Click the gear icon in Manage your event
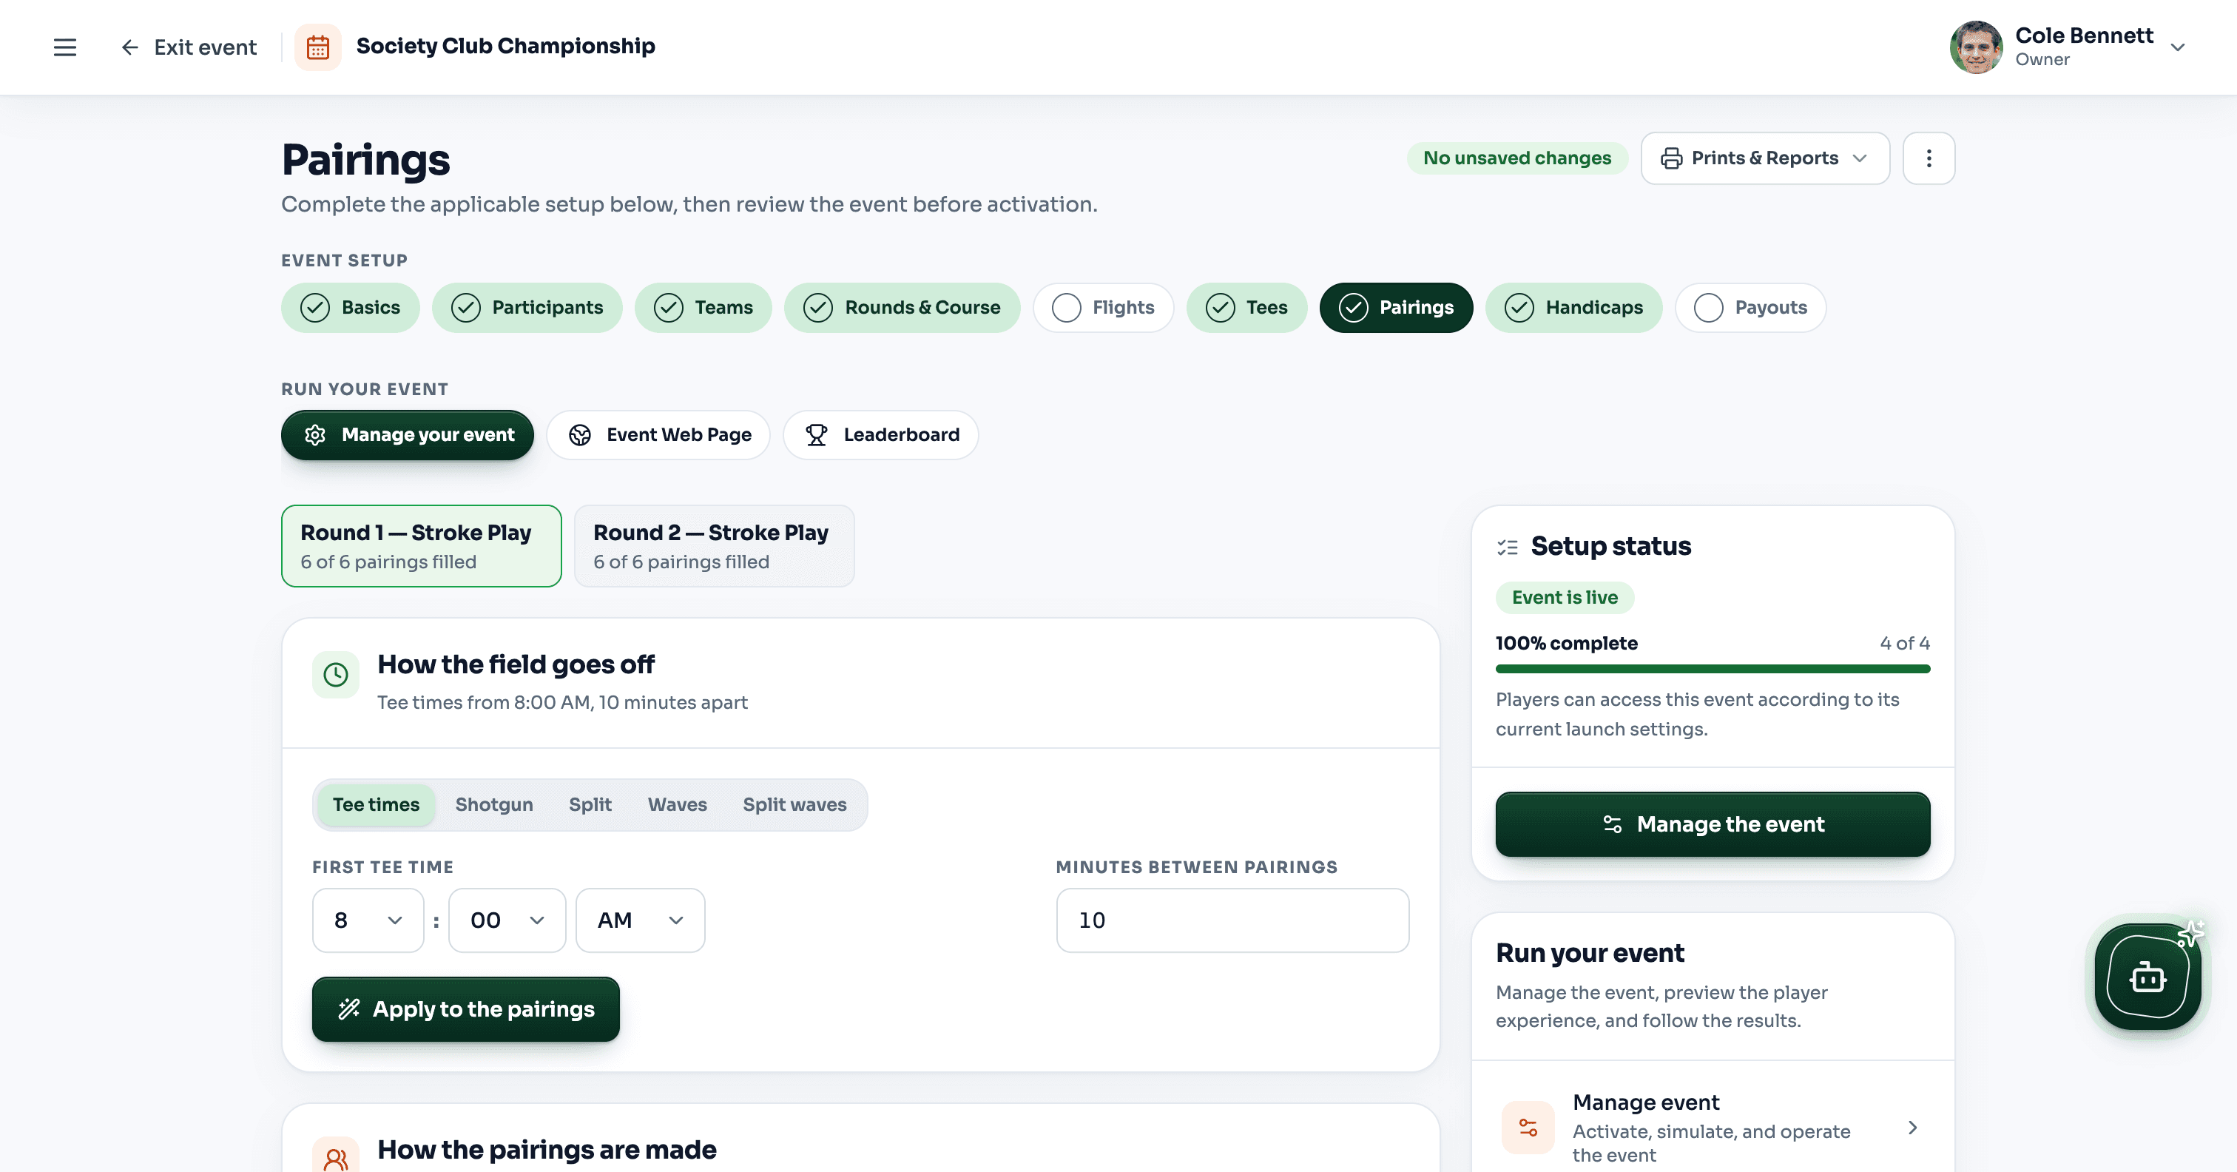The width and height of the screenshot is (2237, 1172). point(315,434)
